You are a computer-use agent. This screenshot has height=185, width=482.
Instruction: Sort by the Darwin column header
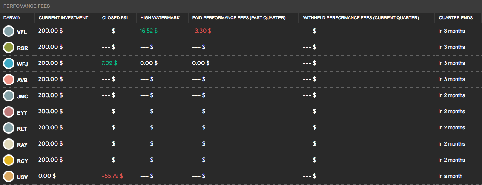point(12,17)
